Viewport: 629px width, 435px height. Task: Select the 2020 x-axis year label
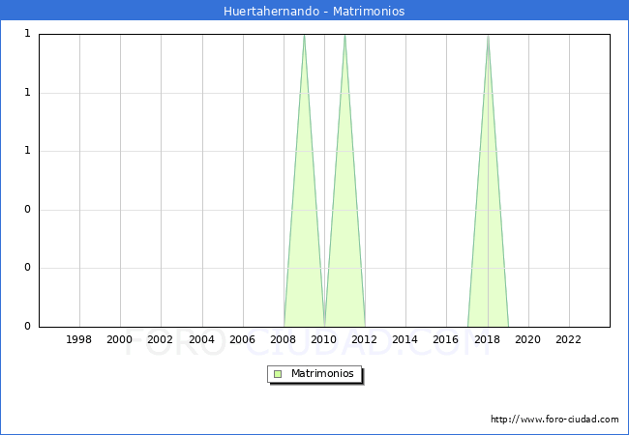528,339
